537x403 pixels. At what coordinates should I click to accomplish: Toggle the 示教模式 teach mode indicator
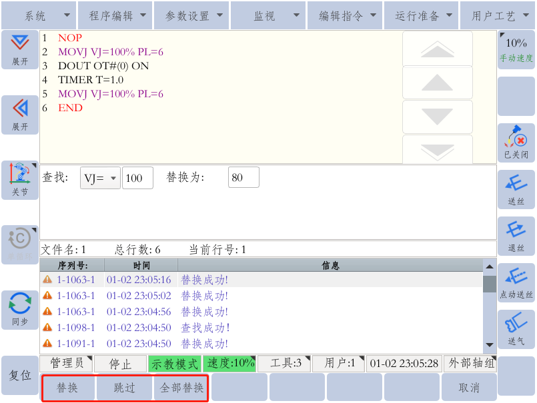tap(175, 364)
